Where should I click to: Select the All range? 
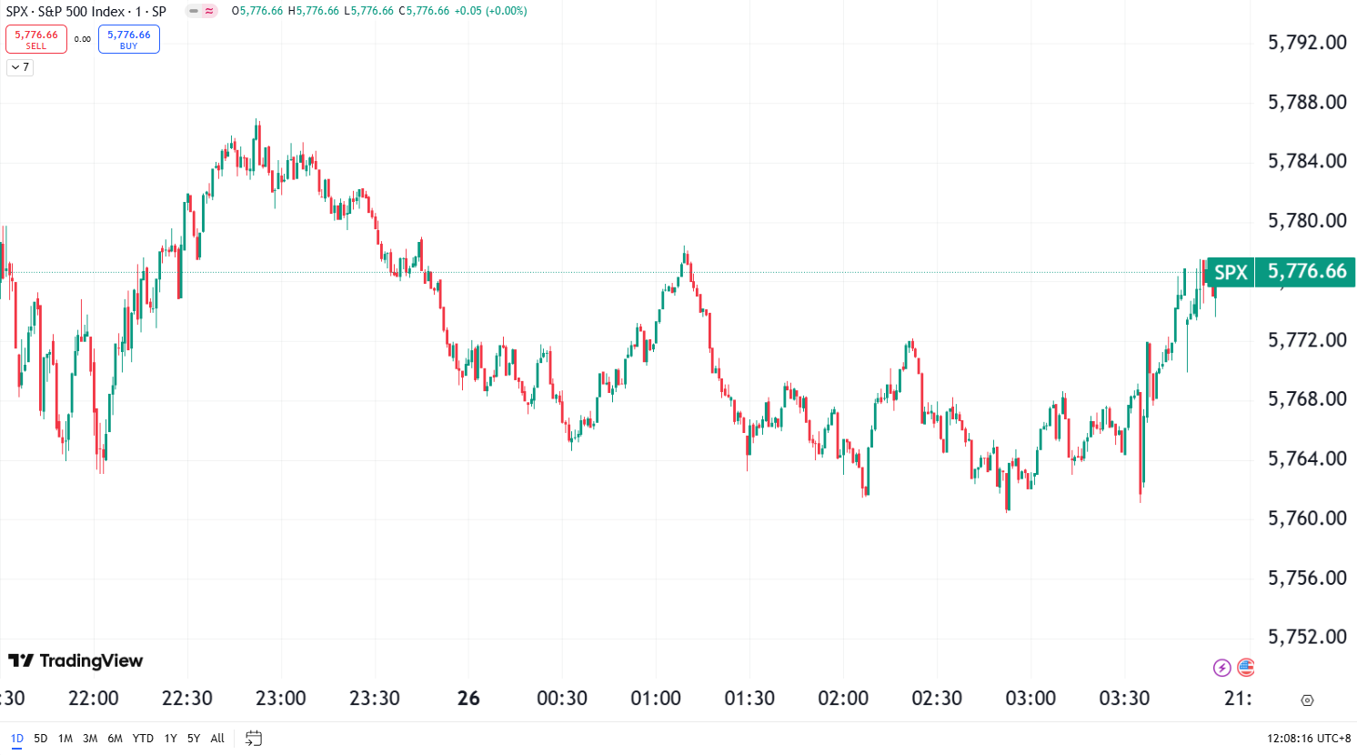tap(216, 739)
